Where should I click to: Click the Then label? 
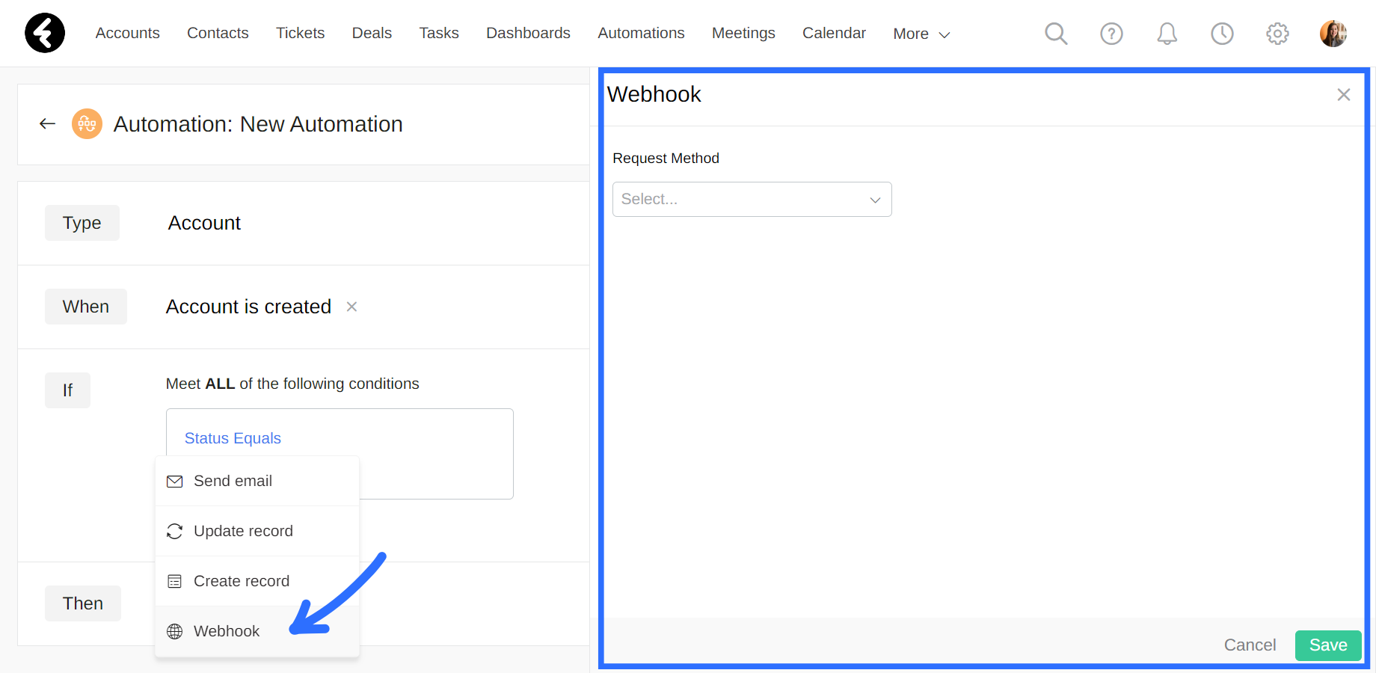[x=83, y=603]
